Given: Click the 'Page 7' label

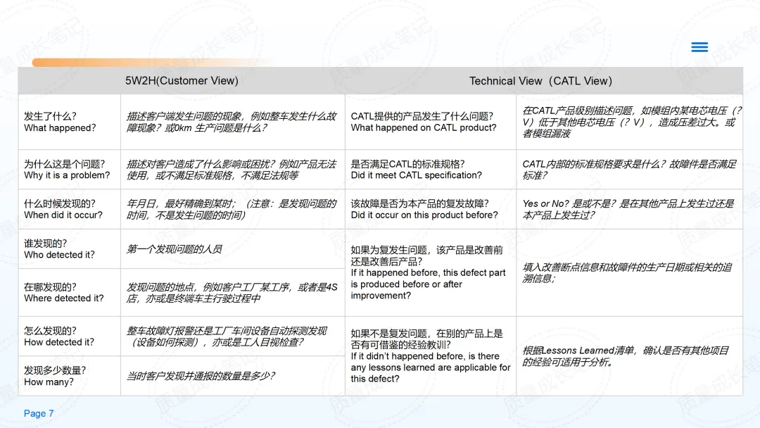Looking at the screenshot, I should pos(39,413).
